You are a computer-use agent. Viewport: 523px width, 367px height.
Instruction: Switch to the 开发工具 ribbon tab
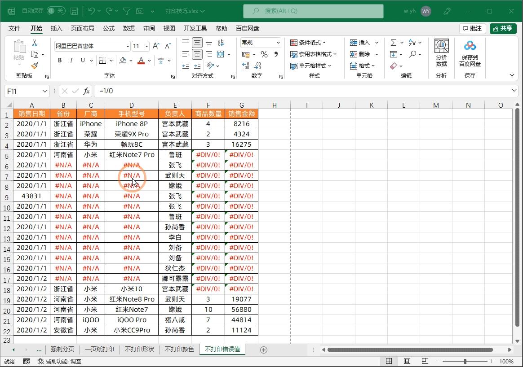[x=195, y=28]
